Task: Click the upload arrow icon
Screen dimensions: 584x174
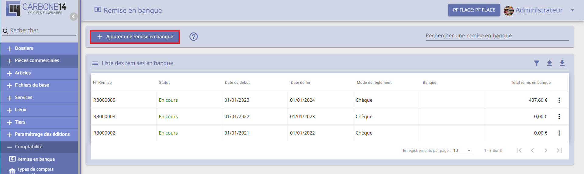Action: (x=549, y=63)
